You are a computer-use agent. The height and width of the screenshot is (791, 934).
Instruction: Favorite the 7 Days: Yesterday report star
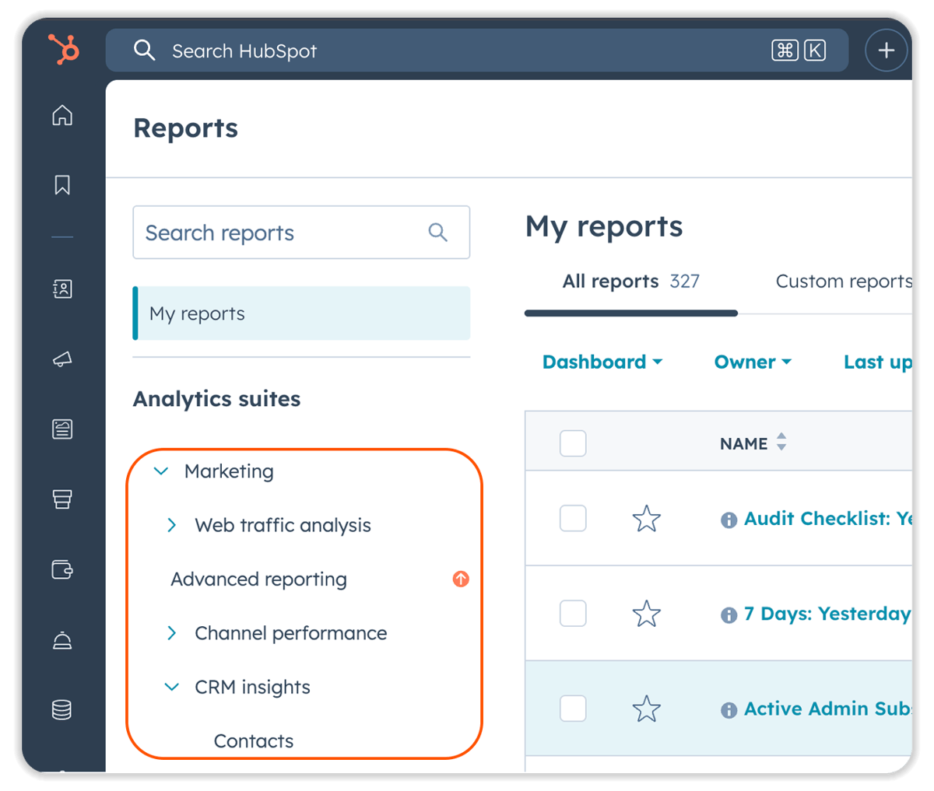tap(647, 614)
